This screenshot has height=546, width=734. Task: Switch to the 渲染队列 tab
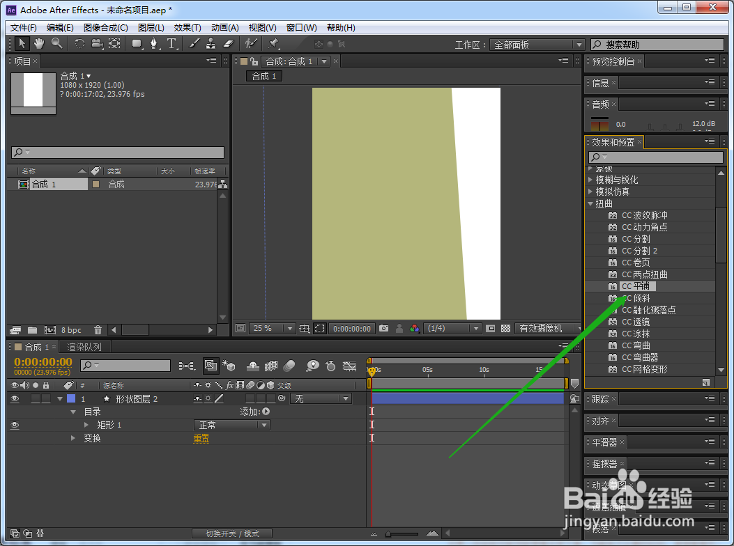(x=84, y=347)
